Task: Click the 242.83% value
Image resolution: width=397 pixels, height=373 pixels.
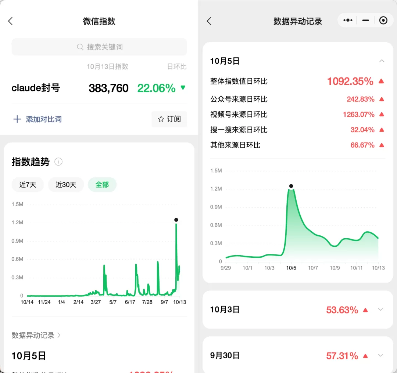Action: 361,99
